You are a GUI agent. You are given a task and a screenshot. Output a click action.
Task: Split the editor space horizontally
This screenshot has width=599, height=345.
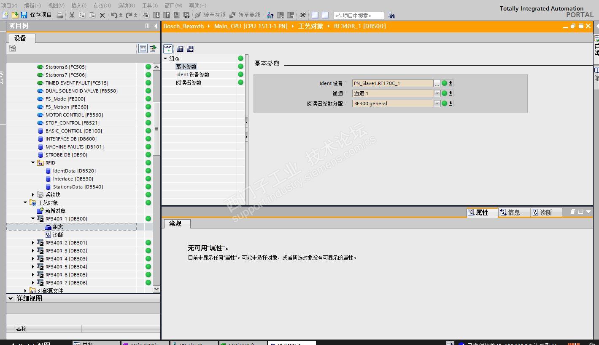315,15
